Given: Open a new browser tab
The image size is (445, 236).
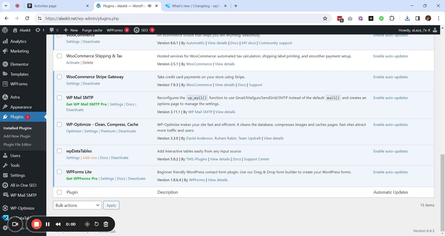Looking at the screenshot, I should [x=236, y=6].
